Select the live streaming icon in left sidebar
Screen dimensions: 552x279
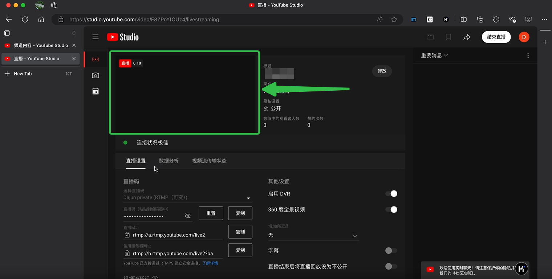coord(95,58)
